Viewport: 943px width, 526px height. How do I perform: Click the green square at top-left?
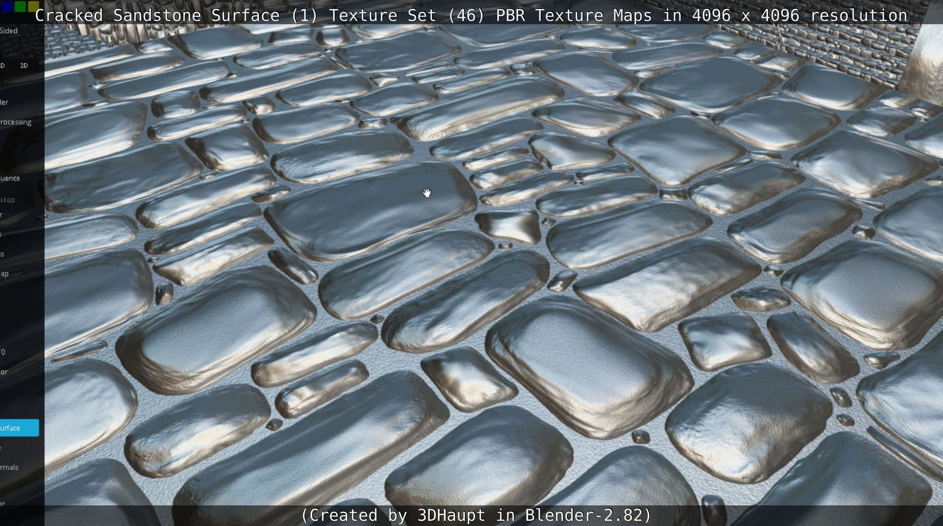pyautogui.click(x=20, y=6)
